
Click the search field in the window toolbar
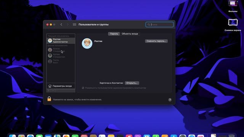159,24
